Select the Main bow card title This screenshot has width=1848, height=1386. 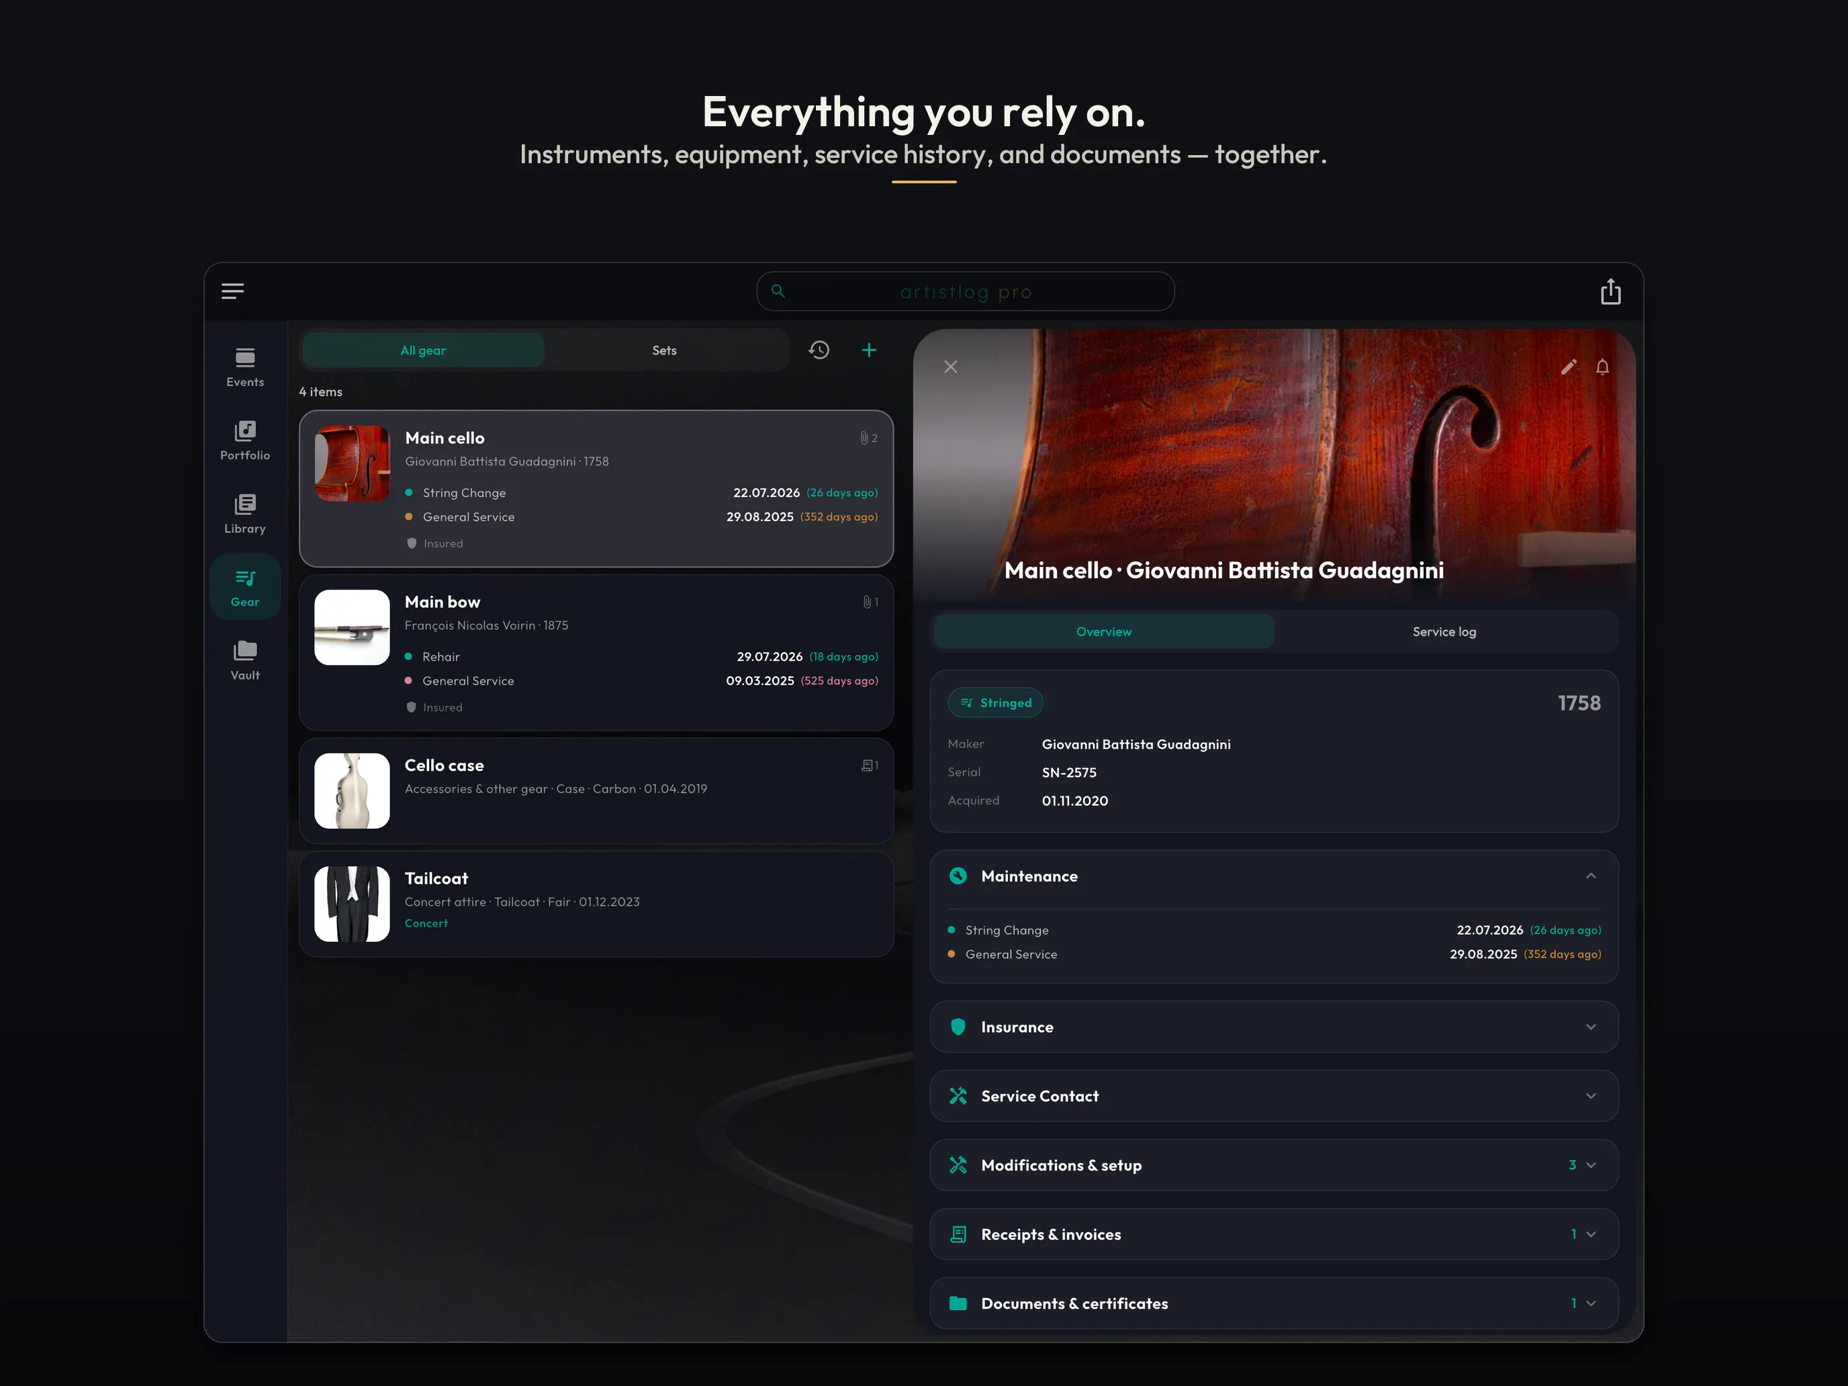(x=442, y=602)
